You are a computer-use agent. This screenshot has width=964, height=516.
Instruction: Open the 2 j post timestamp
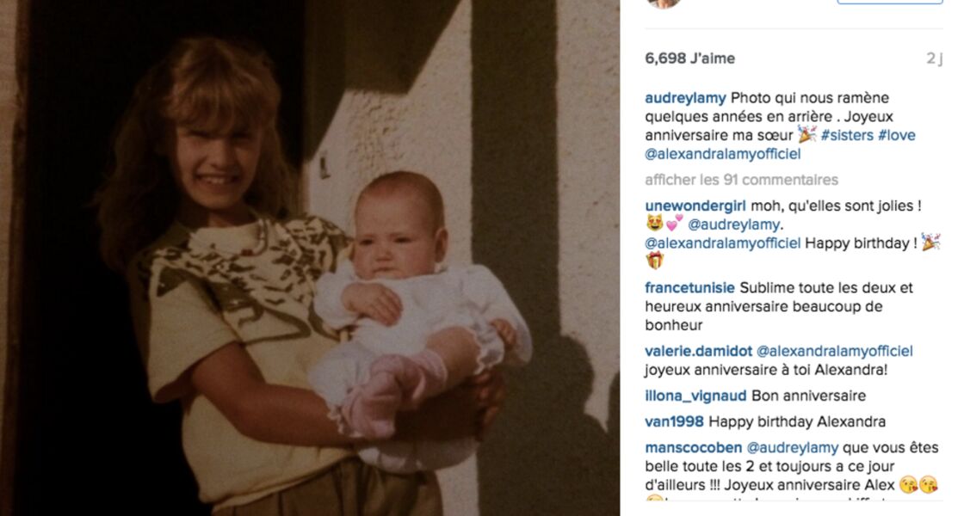(934, 58)
